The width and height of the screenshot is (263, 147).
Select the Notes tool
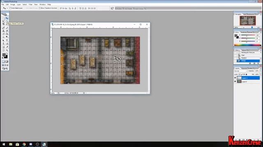[3, 47]
